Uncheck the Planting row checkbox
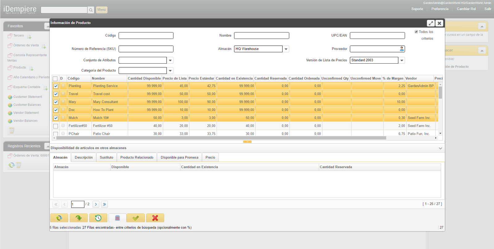Image resolution: width=494 pixels, height=249 pixels. [56, 86]
